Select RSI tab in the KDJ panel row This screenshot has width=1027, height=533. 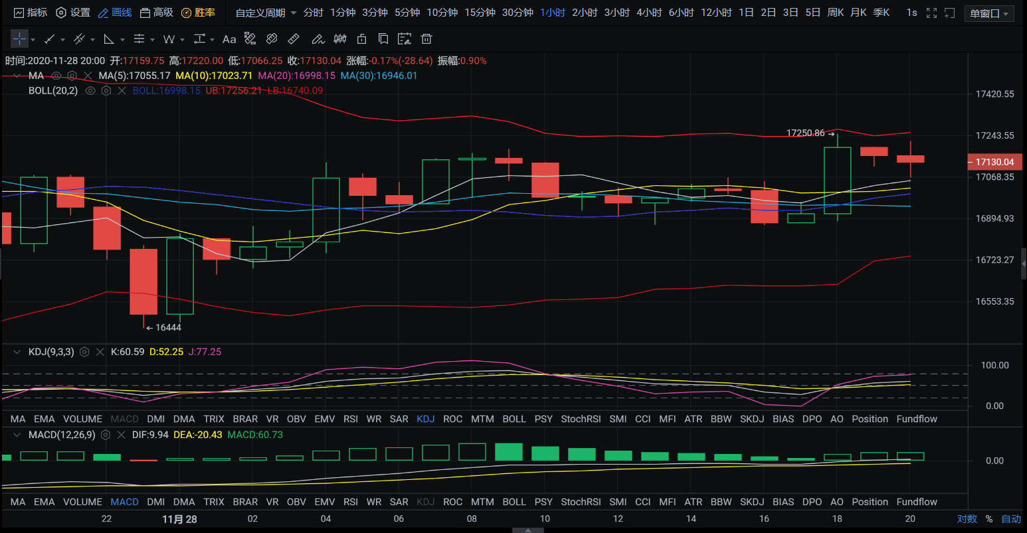point(351,419)
